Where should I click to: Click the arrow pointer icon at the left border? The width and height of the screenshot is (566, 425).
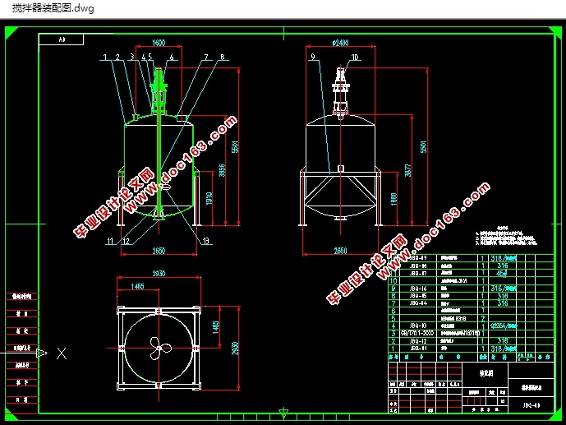pyautogui.click(x=42, y=353)
